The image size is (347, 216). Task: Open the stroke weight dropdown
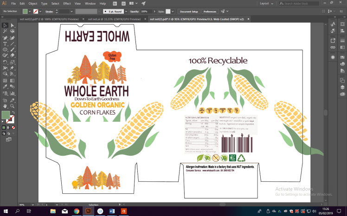(71, 12)
